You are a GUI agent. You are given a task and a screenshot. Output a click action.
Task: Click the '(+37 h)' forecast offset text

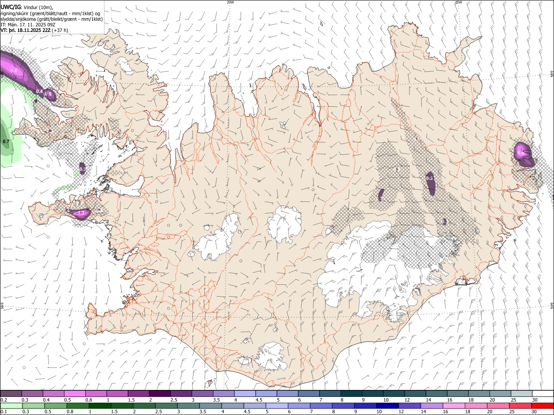(60, 30)
